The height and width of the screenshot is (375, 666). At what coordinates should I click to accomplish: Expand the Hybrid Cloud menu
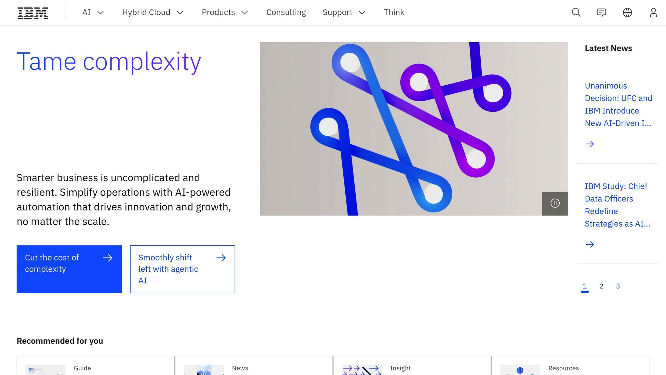tap(153, 12)
